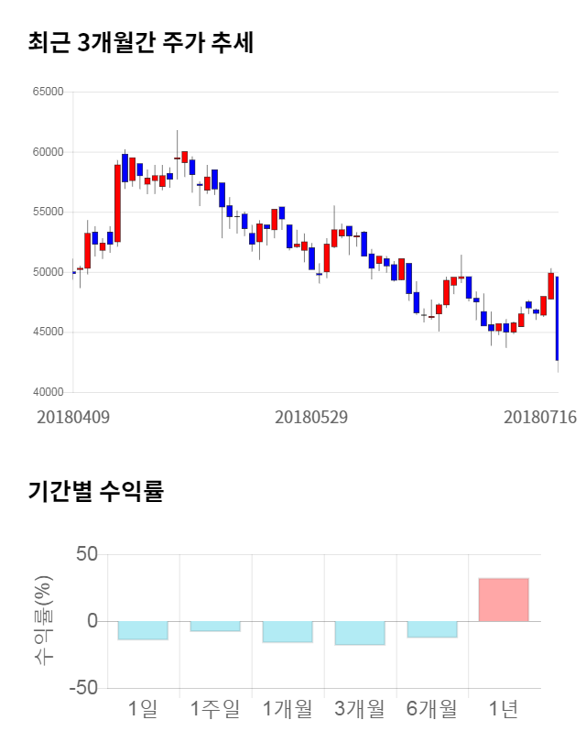586x742 pixels.
Task: Click the 20180529 date label
Action: [311, 417]
